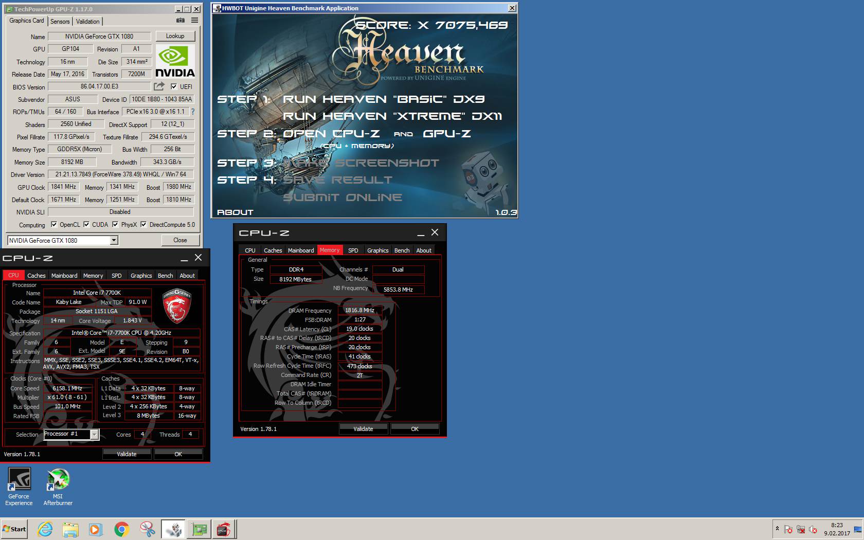Toggle the CUDA checkbox
The image size is (864, 540).
86,224
